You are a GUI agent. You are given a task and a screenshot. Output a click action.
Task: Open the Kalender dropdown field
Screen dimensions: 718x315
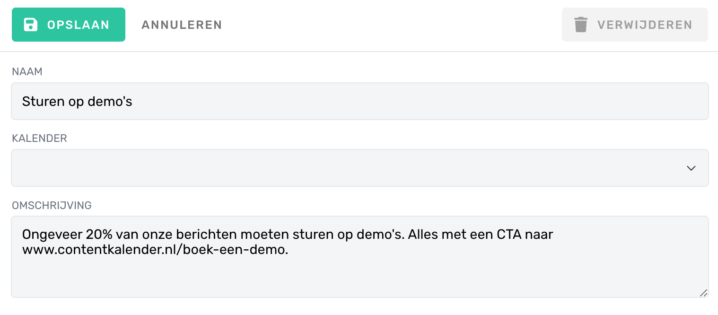point(360,168)
